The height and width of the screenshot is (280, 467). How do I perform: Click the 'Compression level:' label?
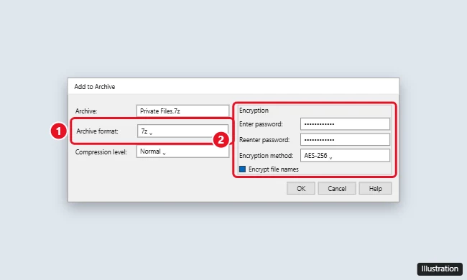pyautogui.click(x=101, y=152)
